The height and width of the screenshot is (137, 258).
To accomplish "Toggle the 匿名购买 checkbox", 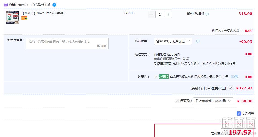I will (x=239, y=113).
